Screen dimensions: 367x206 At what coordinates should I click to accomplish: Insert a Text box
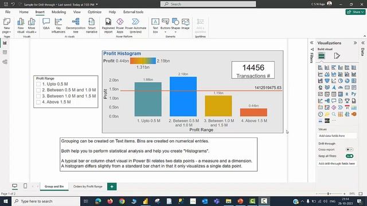[x=155, y=26]
